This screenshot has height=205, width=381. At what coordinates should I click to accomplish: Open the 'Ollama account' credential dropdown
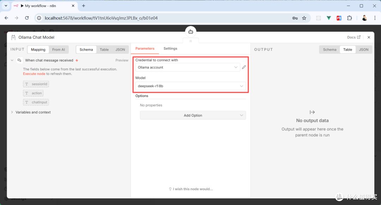coord(188,68)
